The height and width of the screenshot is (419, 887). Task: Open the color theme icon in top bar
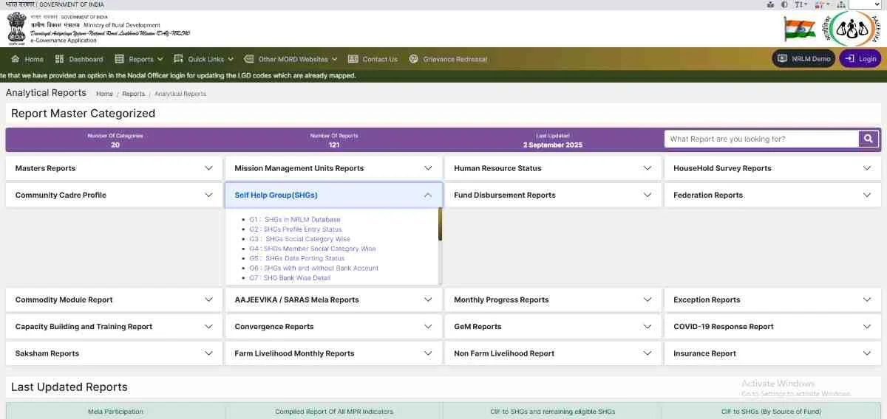(820, 4)
